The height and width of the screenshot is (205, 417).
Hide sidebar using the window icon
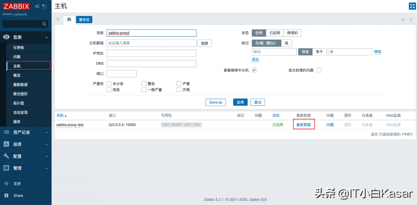[x=44, y=6]
